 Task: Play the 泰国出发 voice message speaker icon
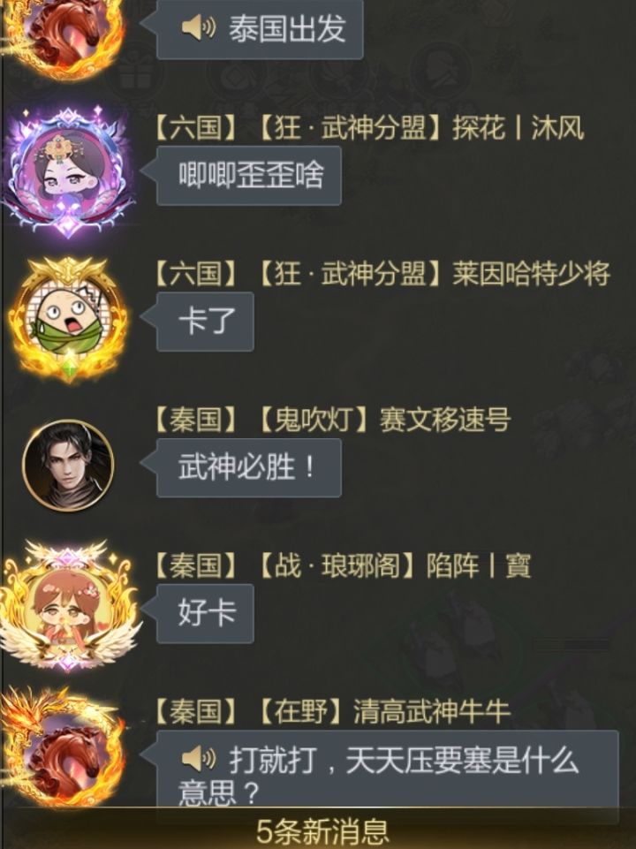[198, 27]
